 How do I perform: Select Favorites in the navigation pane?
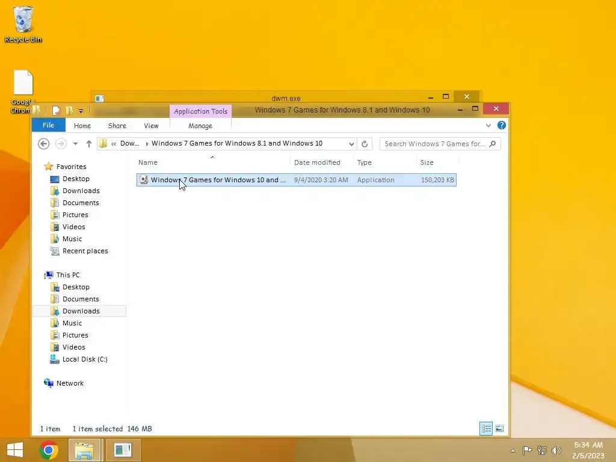(x=71, y=167)
